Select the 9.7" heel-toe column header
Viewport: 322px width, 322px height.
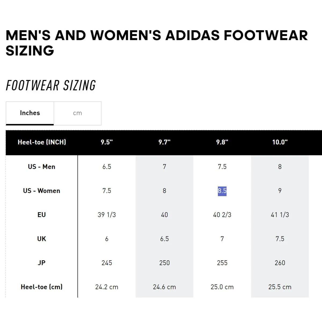[164, 142]
